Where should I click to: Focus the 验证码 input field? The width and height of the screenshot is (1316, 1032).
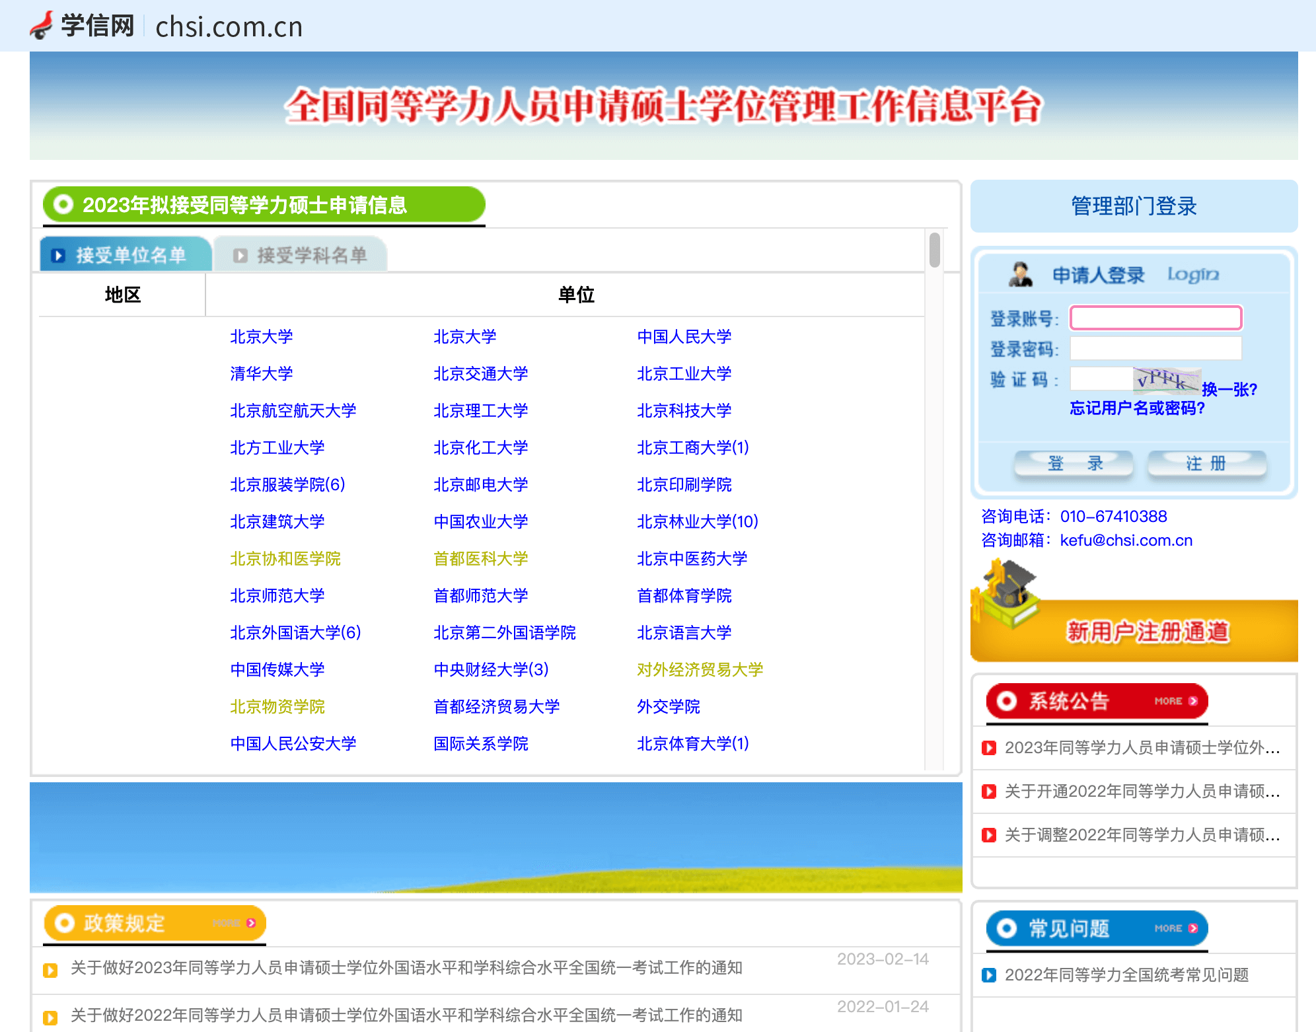[x=1101, y=379]
